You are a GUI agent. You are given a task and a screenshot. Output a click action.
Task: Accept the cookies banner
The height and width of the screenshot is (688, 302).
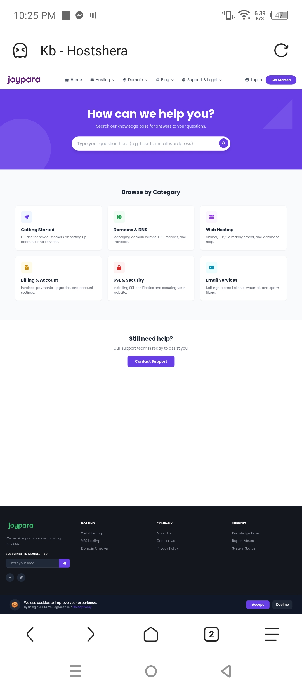(258, 605)
